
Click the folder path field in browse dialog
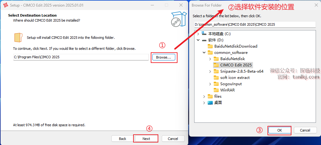[x=254, y=24]
